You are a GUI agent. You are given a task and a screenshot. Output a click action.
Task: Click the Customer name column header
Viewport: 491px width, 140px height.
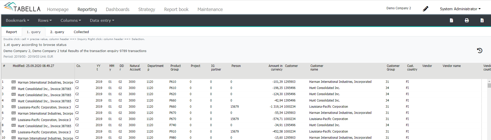click(x=317, y=68)
